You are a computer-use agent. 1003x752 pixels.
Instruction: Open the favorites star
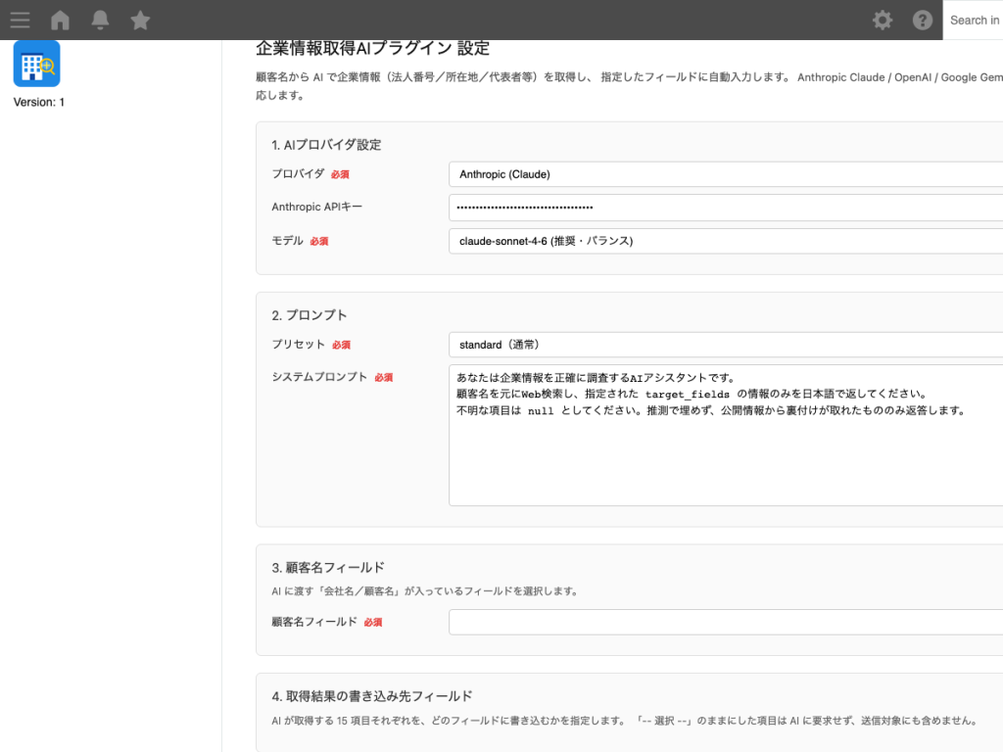[x=140, y=20]
